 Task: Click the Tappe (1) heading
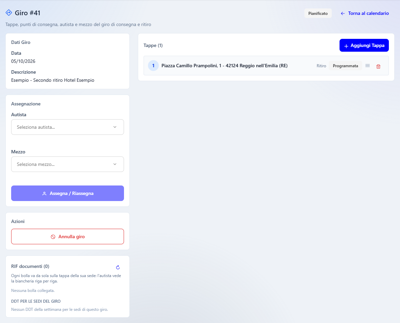pyautogui.click(x=153, y=45)
